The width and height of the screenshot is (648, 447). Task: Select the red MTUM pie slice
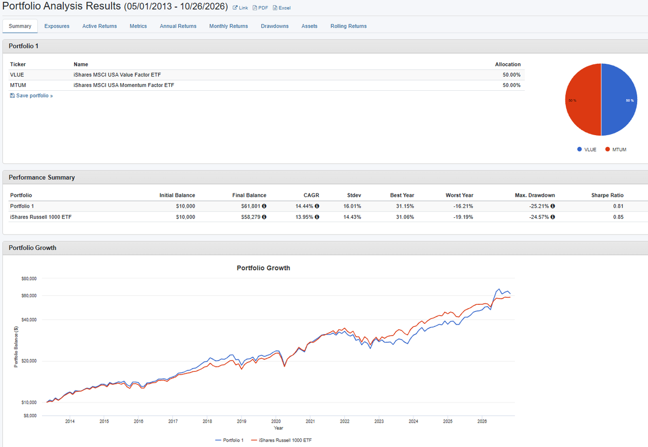pos(583,99)
